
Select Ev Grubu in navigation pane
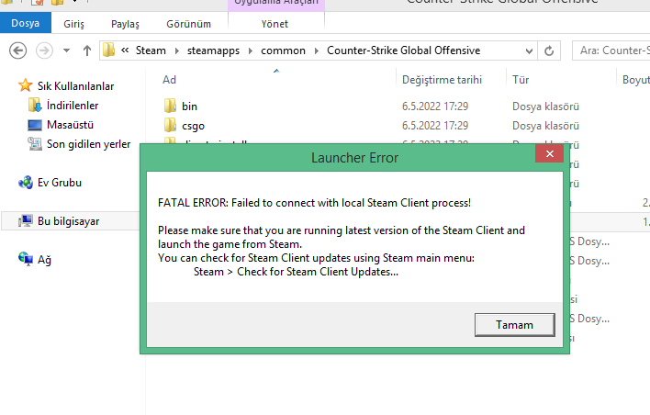[x=60, y=183]
